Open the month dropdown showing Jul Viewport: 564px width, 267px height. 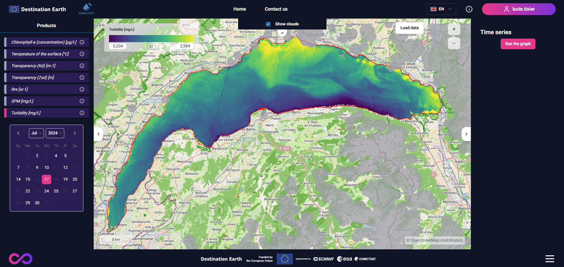tap(36, 133)
